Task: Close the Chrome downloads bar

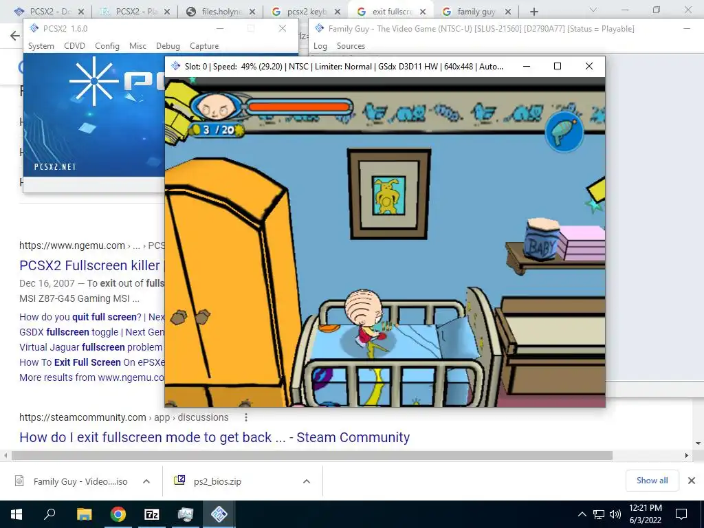Action: [692, 481]
